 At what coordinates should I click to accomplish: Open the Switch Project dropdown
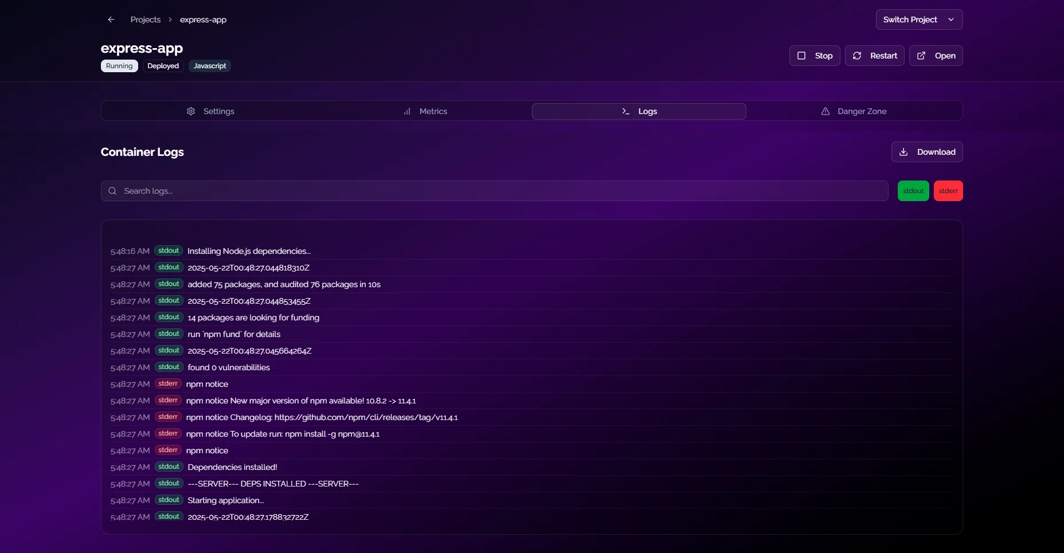918,19
